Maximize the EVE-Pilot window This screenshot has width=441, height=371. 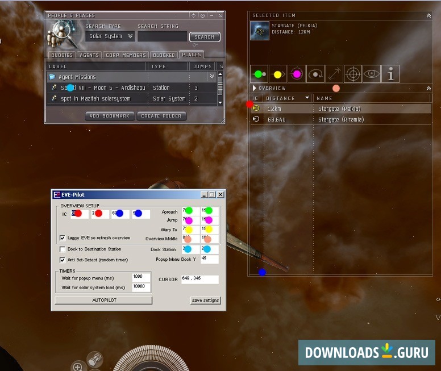[x=212, y=194]
